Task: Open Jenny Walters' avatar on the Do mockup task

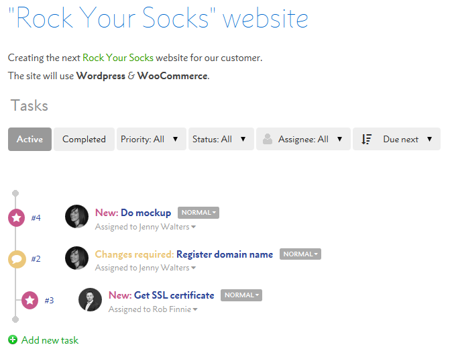Action: click(x=76, y=216)
